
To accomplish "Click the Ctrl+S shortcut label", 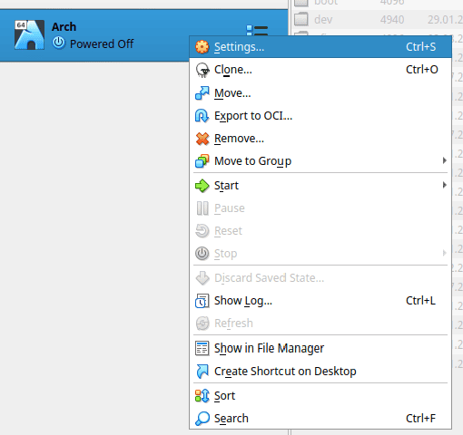I will click(x=421, y=47).
